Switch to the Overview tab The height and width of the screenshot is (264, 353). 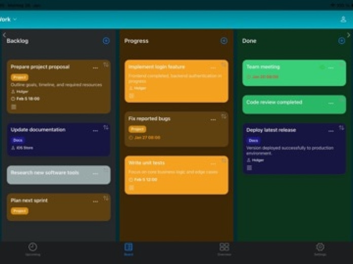(224, 249)
